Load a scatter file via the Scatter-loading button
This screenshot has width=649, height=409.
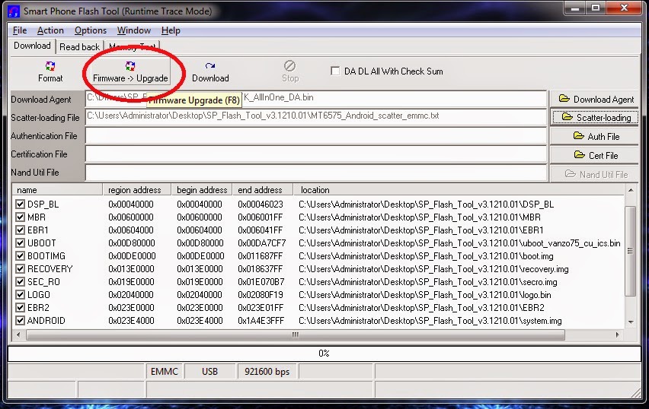tap(594, 118)
